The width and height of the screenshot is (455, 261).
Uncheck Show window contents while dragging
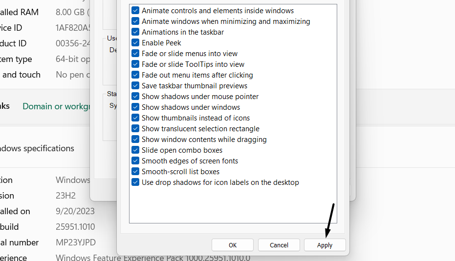point(135,140)
